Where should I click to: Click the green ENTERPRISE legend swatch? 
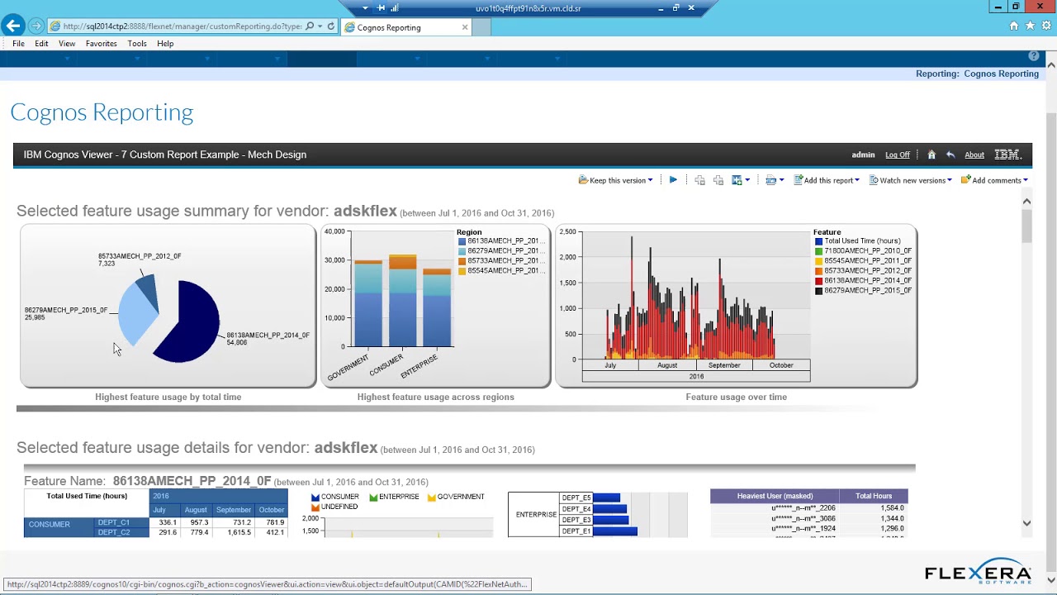click(374, 497)
